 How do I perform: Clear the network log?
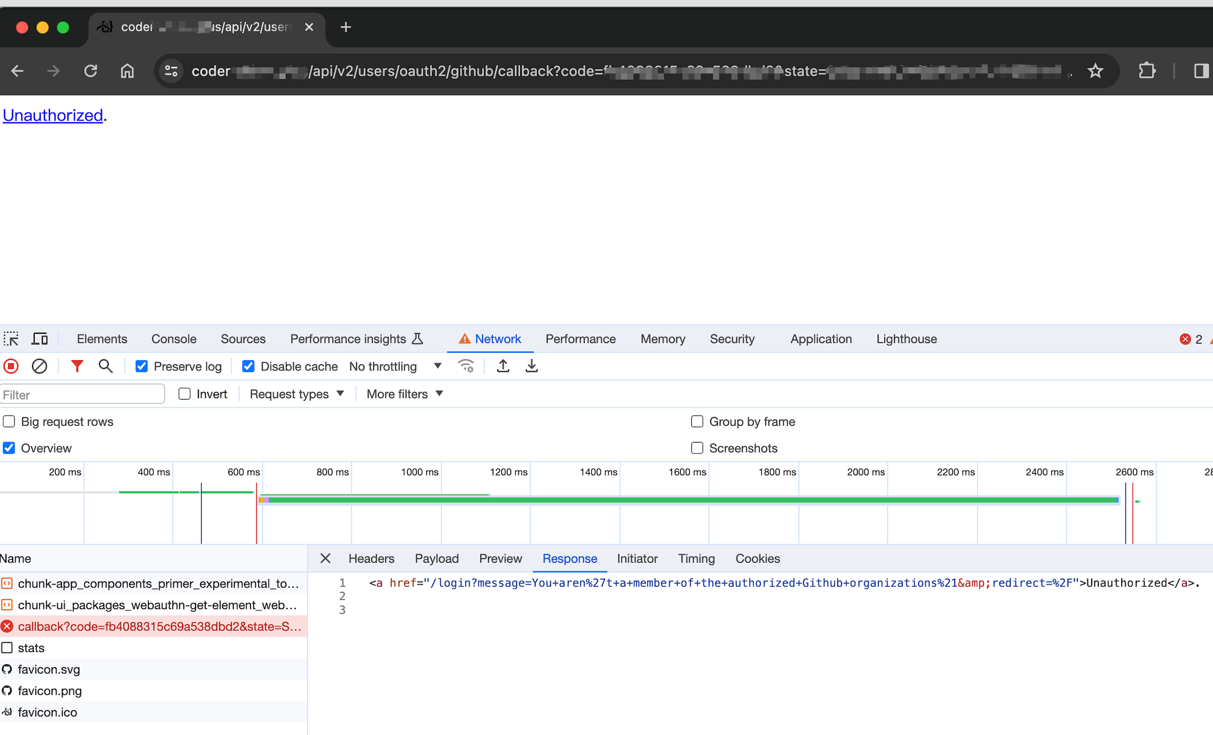(x=39, y=366)
